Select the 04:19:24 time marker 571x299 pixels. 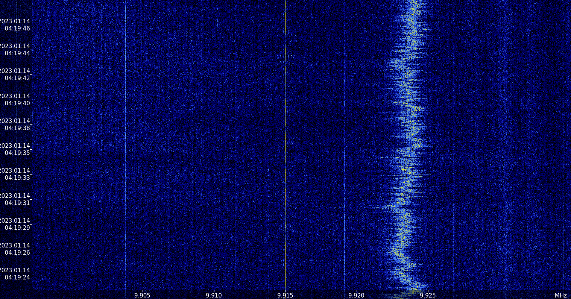pyautogui.click(x=17, y=277)
